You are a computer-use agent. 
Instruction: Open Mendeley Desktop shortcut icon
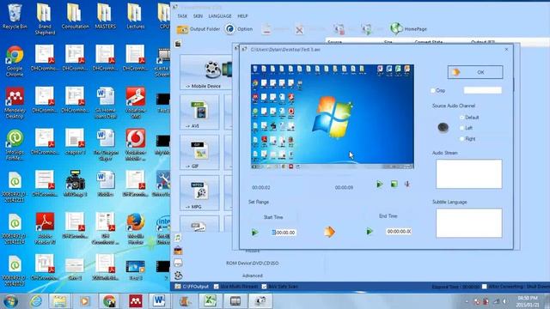[x=15, y=103]
